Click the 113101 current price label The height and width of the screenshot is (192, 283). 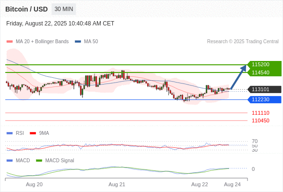point(264,89)
